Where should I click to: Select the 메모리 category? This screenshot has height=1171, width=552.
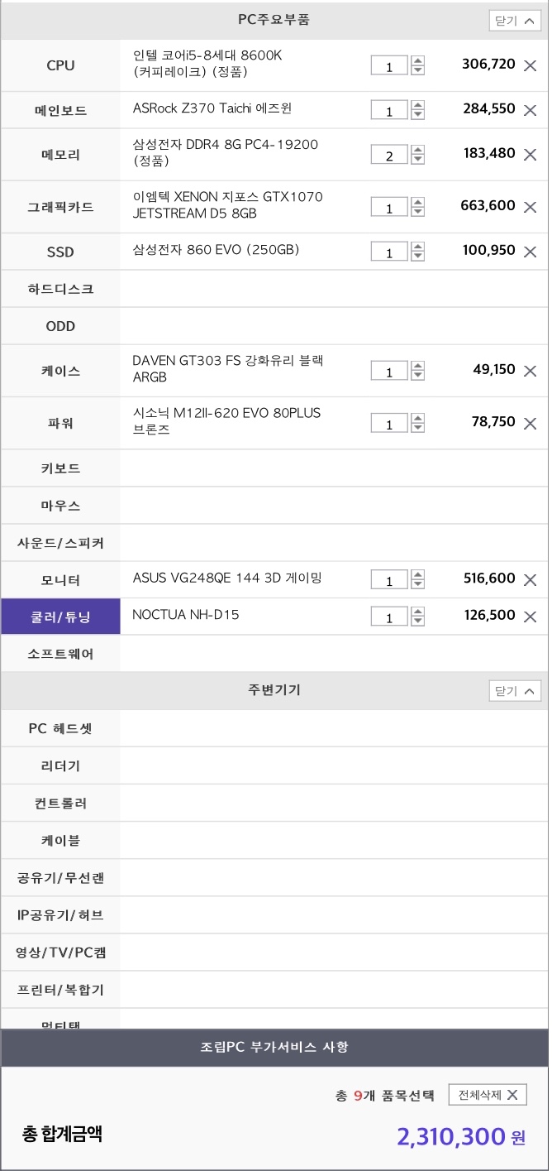click(x=60, y=155)
